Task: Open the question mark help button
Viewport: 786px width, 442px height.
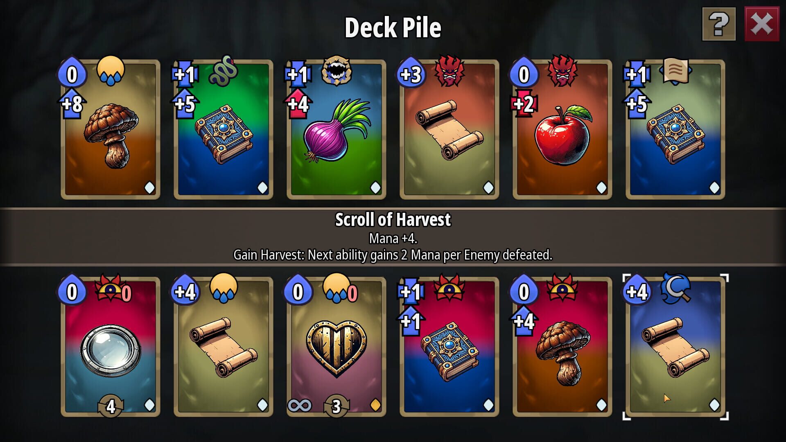Action: [x=719, y=24]
